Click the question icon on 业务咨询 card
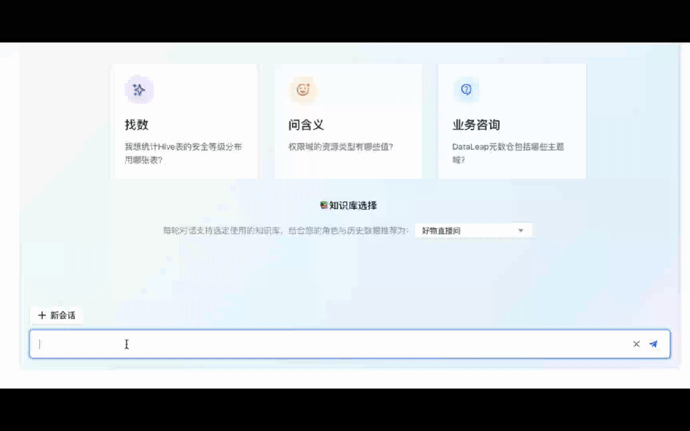Image resolution: width=690 pixels, height=431 pixels. (466, 90)
